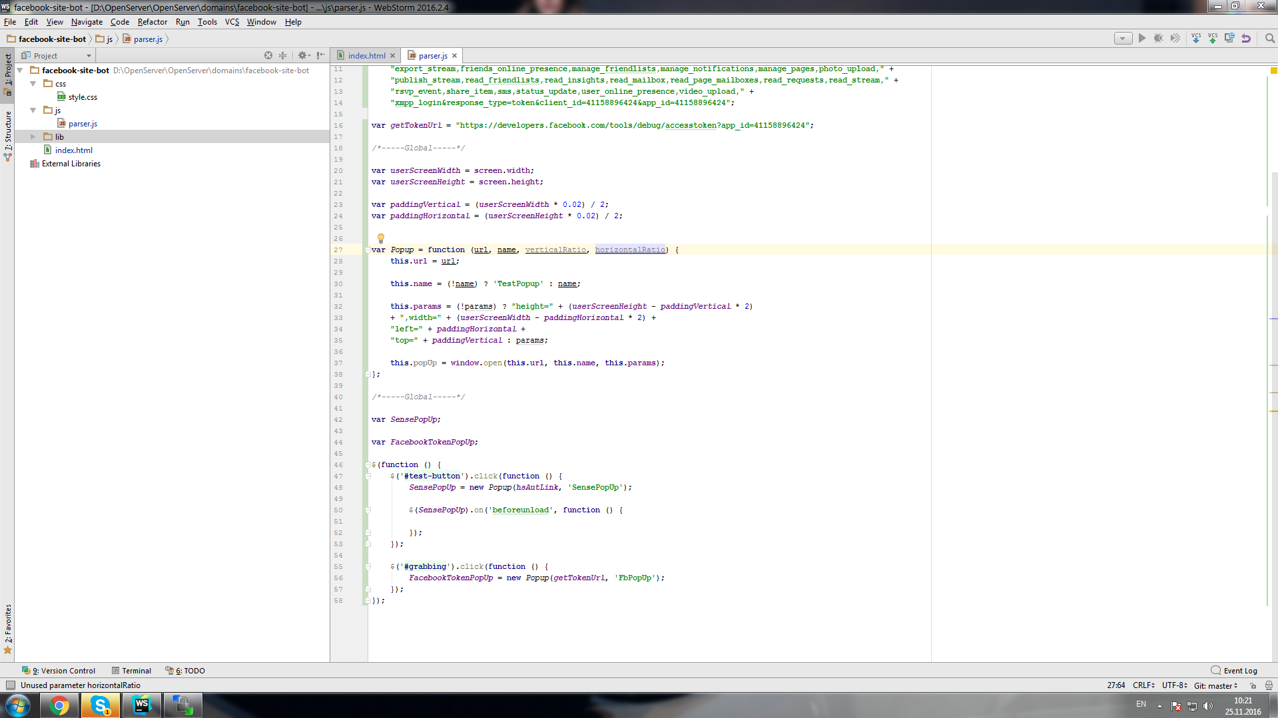The height and width of the screenshot is (718, 1278).
Task: Open the TODO tool window
Action: click(185, 671)
